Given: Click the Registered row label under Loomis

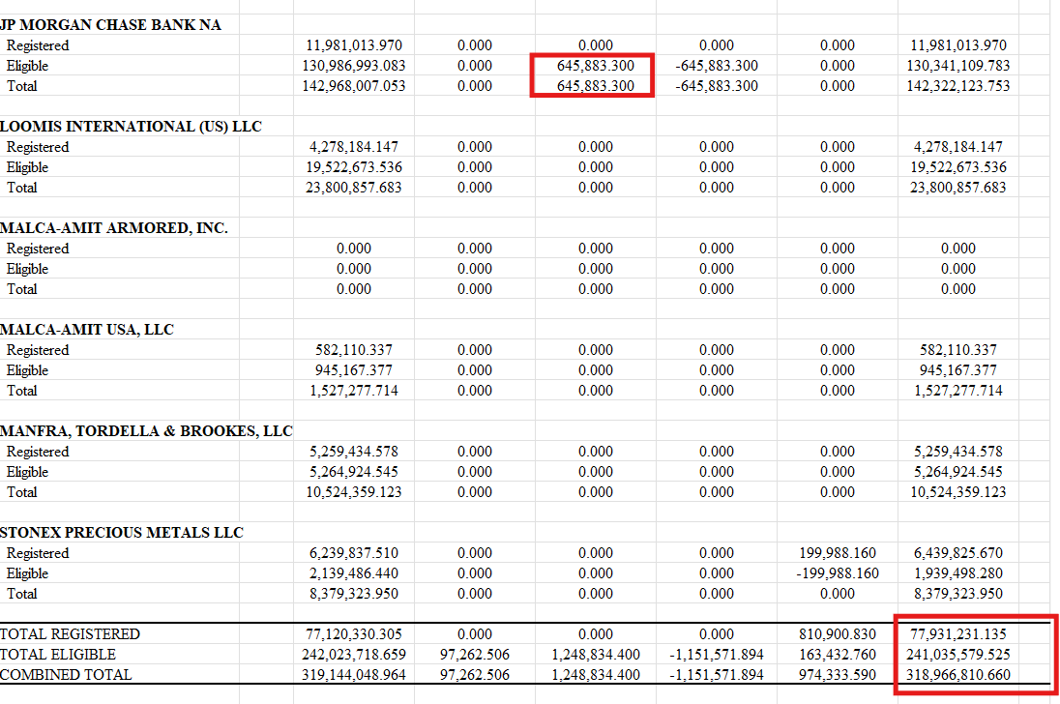Looking at the screenshot, I should pyautogui.click(x=43, y=146).
